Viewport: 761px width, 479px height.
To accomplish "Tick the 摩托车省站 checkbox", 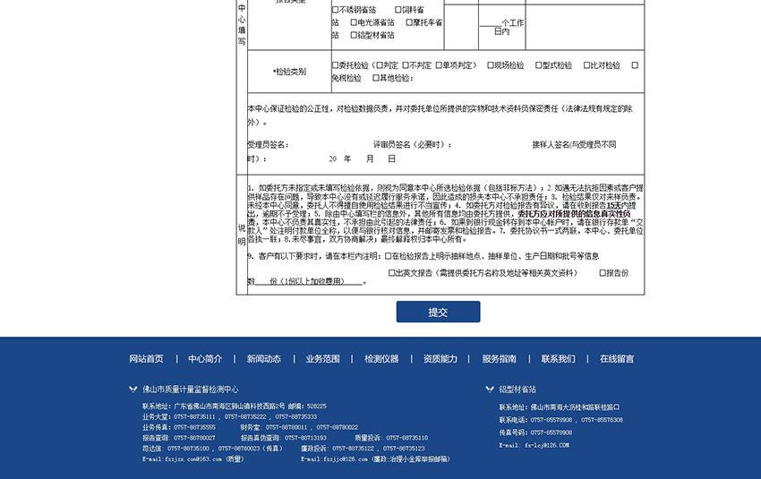I will (x=409, y=22).
